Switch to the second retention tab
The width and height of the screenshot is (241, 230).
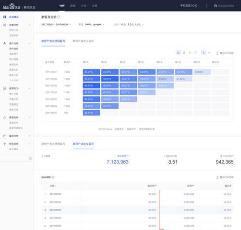tap(83, 41)
